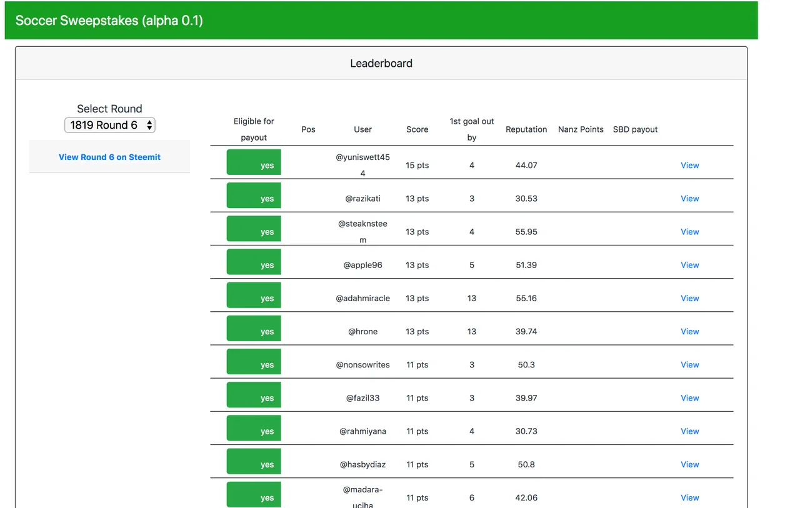Click green yes badge for @razikati
The height and width of the screenshot is (508, 800).
[254, 195]
